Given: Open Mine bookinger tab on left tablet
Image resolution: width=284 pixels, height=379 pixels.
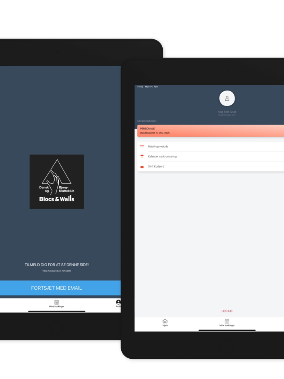Looking at the screenshot, I should (56, 304).
